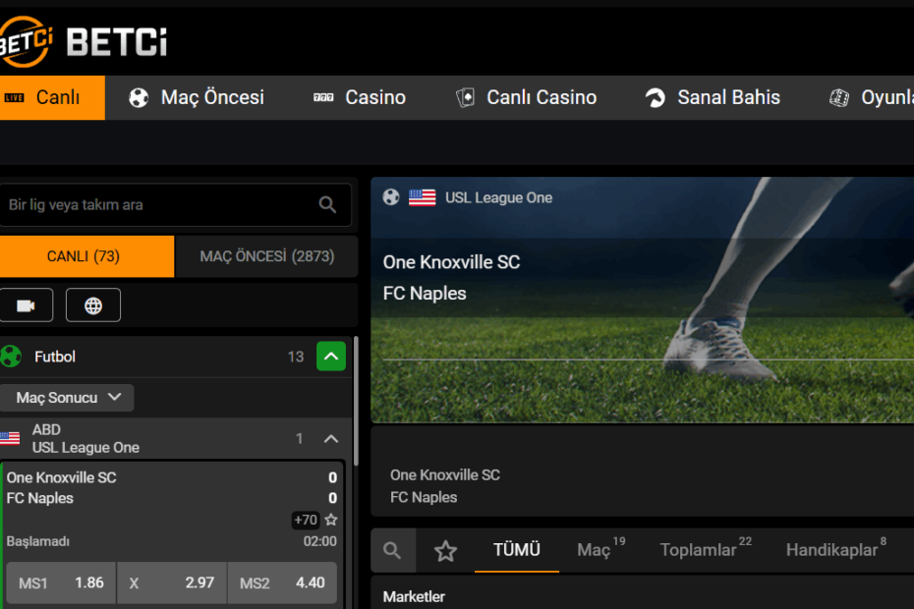Toggle the favorites star market filter
Viewport: 914px width, 609px height.
click(446, 550)
